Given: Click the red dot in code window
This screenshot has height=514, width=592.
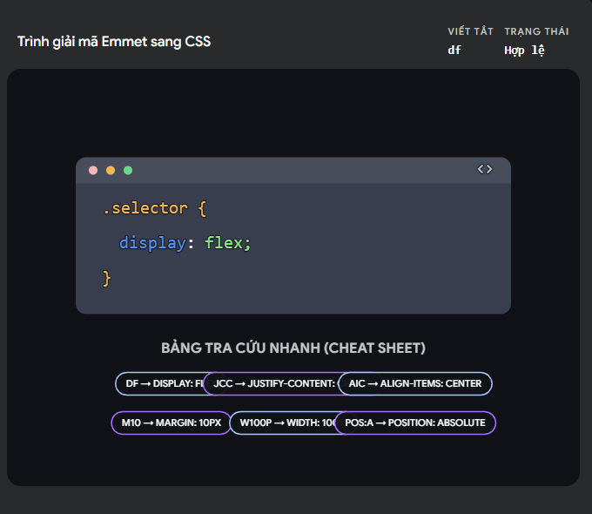Looking at the screenshot, I should click(93, 170).
